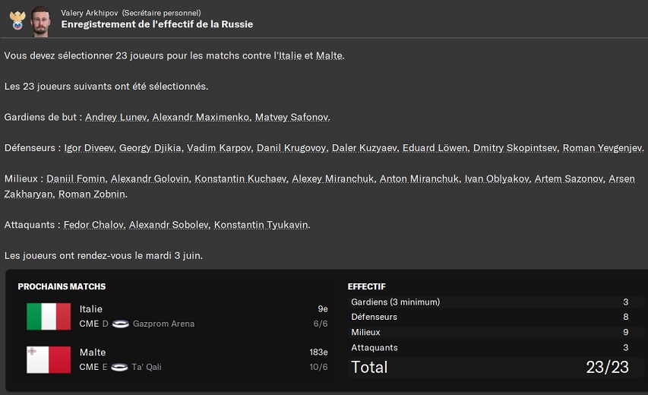Viewport: 648px width, 395px height.
Task: Open the Gazprom Arena venue name
Action: pyautogui.click(x=163, y=324)
